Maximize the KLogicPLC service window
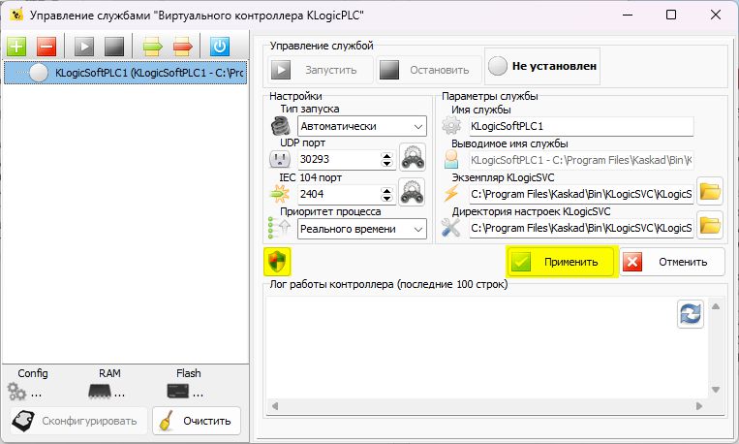Viewport: 739px width, 444px height. [x=671, y=16]
